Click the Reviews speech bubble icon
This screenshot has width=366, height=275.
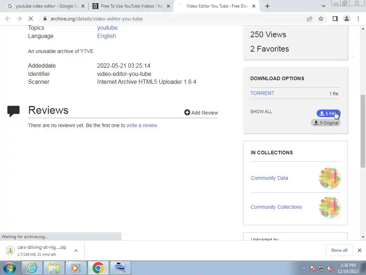coord(14,111)
